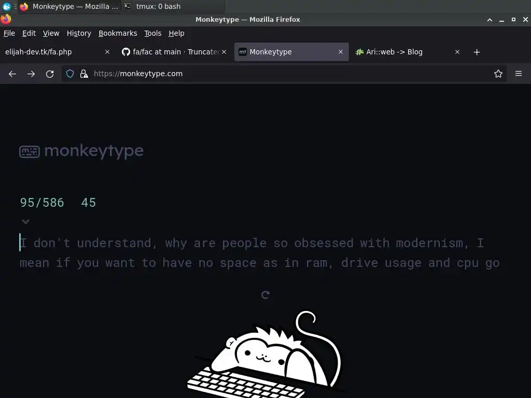The image size is (531, 398).
Task: Open the Tools menu
Action: [153, 33]
